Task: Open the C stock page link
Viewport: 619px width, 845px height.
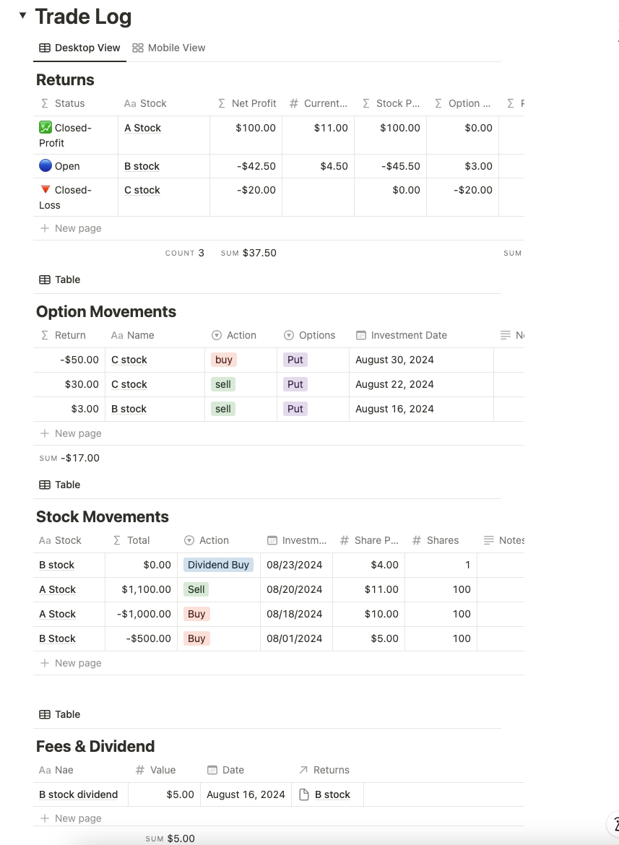Action: [129, 360]
